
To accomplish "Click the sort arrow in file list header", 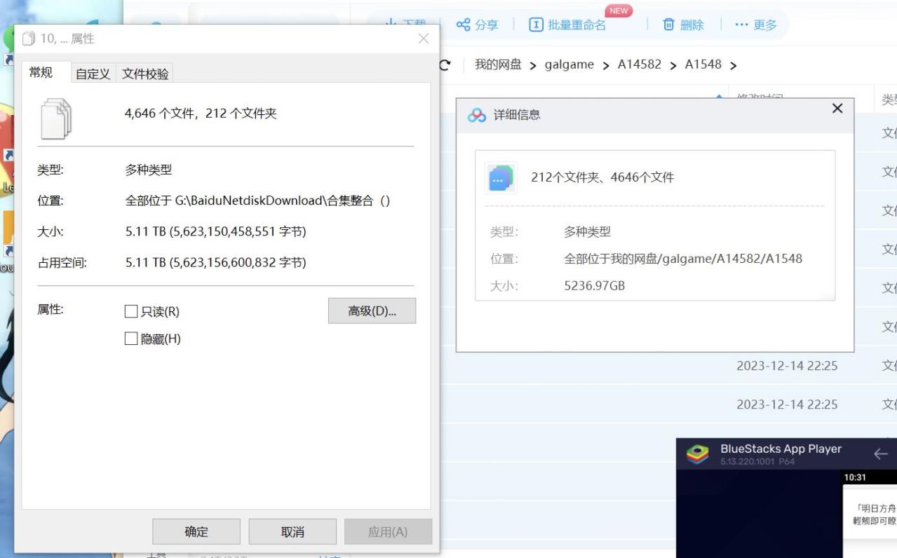I will click(718, 98).
